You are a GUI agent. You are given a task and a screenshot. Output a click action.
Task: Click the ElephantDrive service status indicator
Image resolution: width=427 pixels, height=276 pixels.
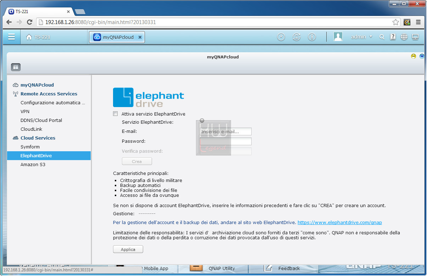pyautogui.click(x=202, y=121)
